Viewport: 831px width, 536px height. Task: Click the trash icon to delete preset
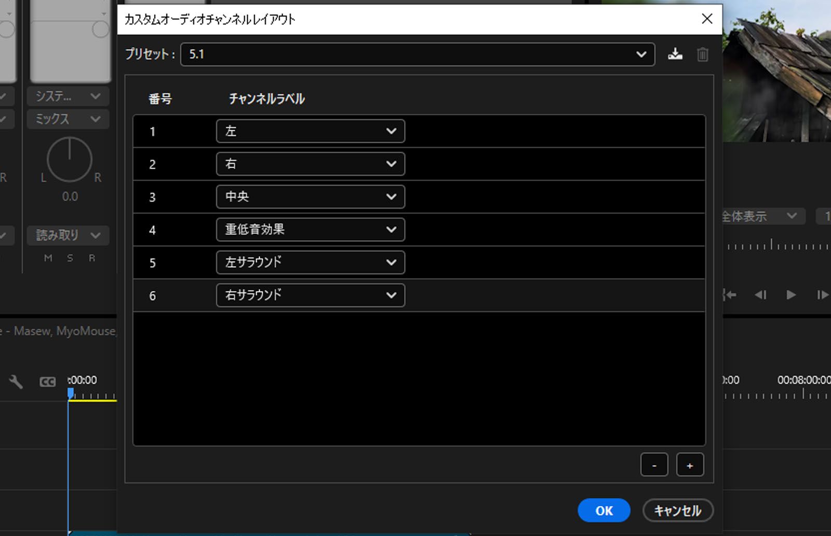coord(703,53)
